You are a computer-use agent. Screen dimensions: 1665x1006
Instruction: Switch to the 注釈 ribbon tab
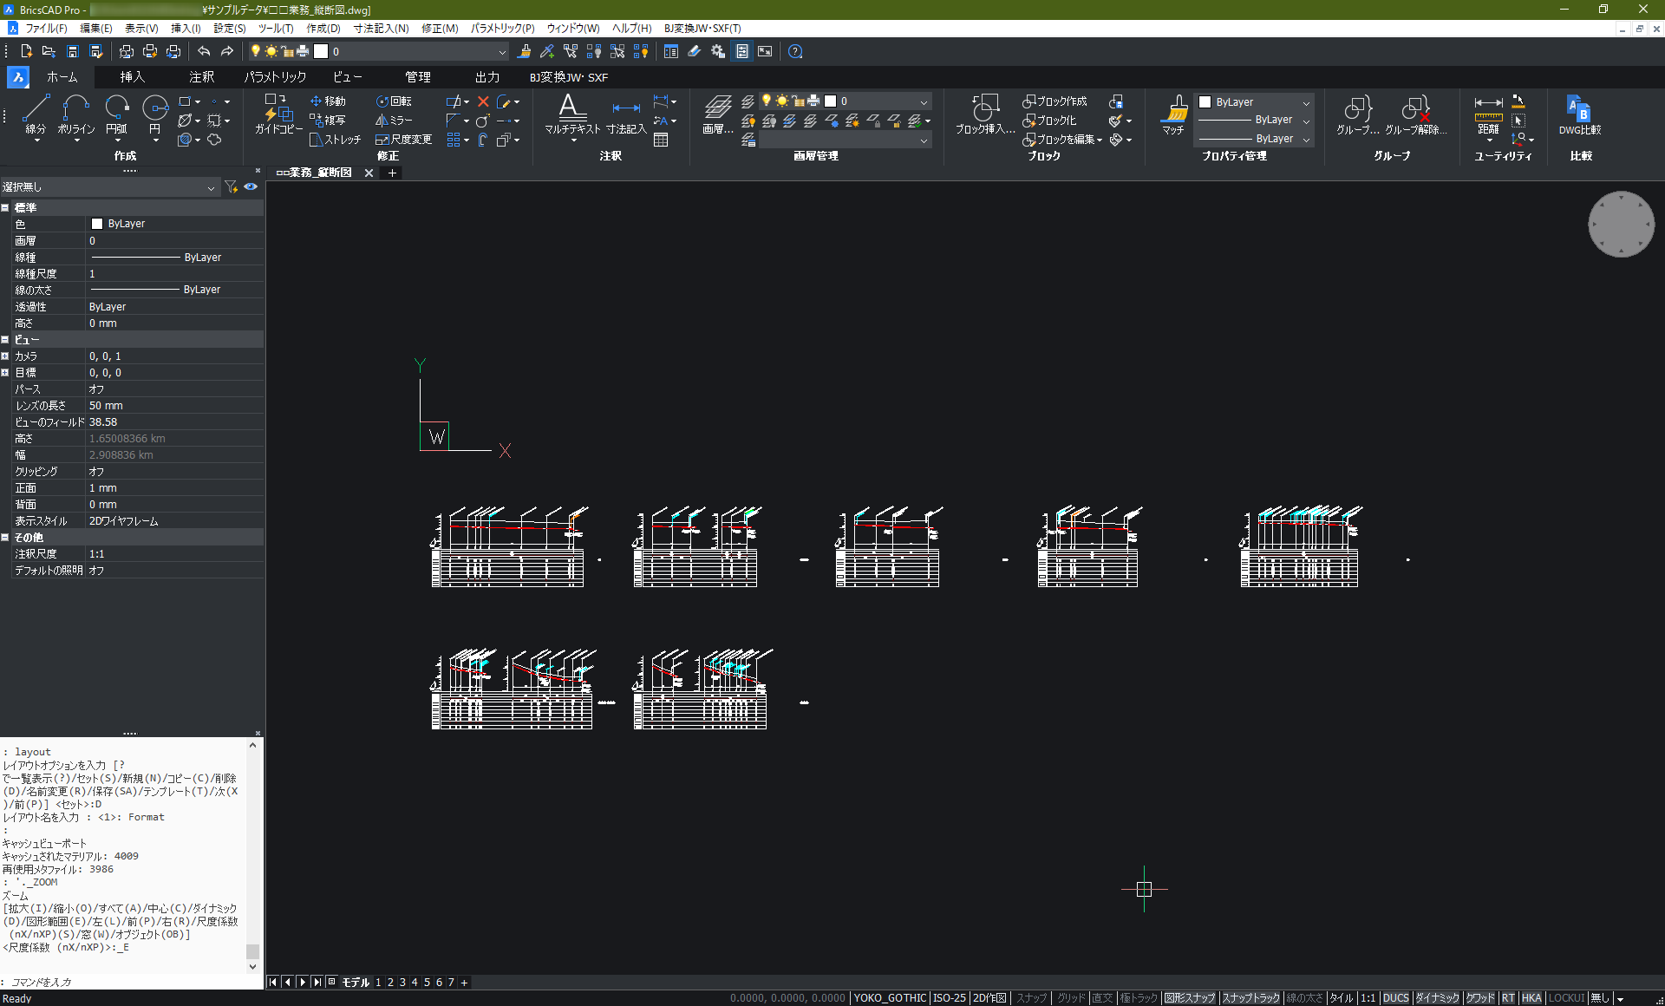pyautogui.click(x=201, y=77)
